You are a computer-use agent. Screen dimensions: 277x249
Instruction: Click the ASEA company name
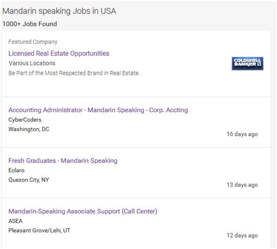[x=15, y=221]
